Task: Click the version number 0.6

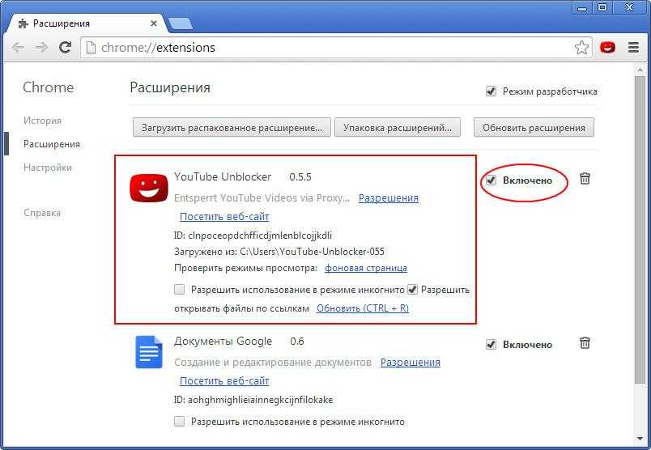Action: coord(297,342)
